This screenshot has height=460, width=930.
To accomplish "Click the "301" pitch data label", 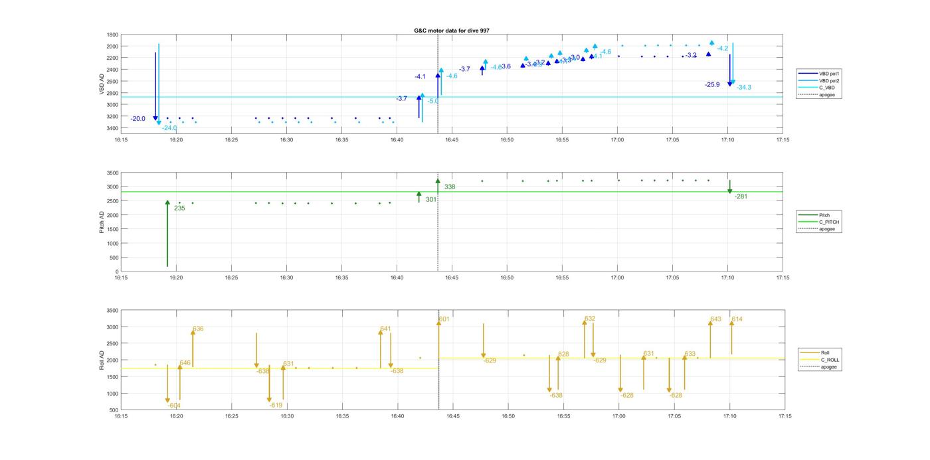I will [x=431, y=199].
